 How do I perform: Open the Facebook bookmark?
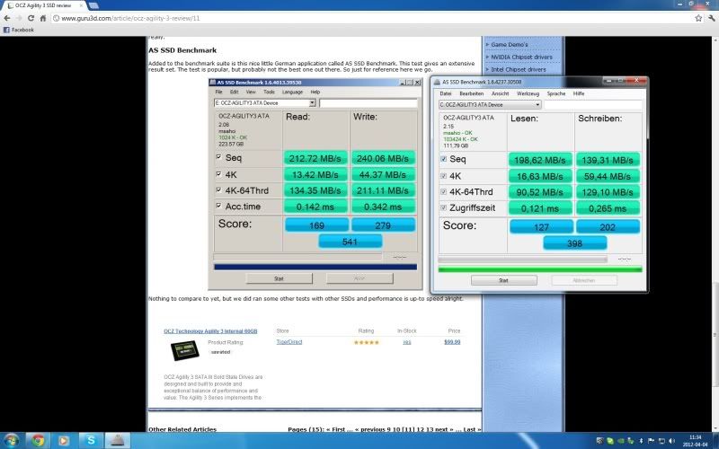click(x=18, y=30)
